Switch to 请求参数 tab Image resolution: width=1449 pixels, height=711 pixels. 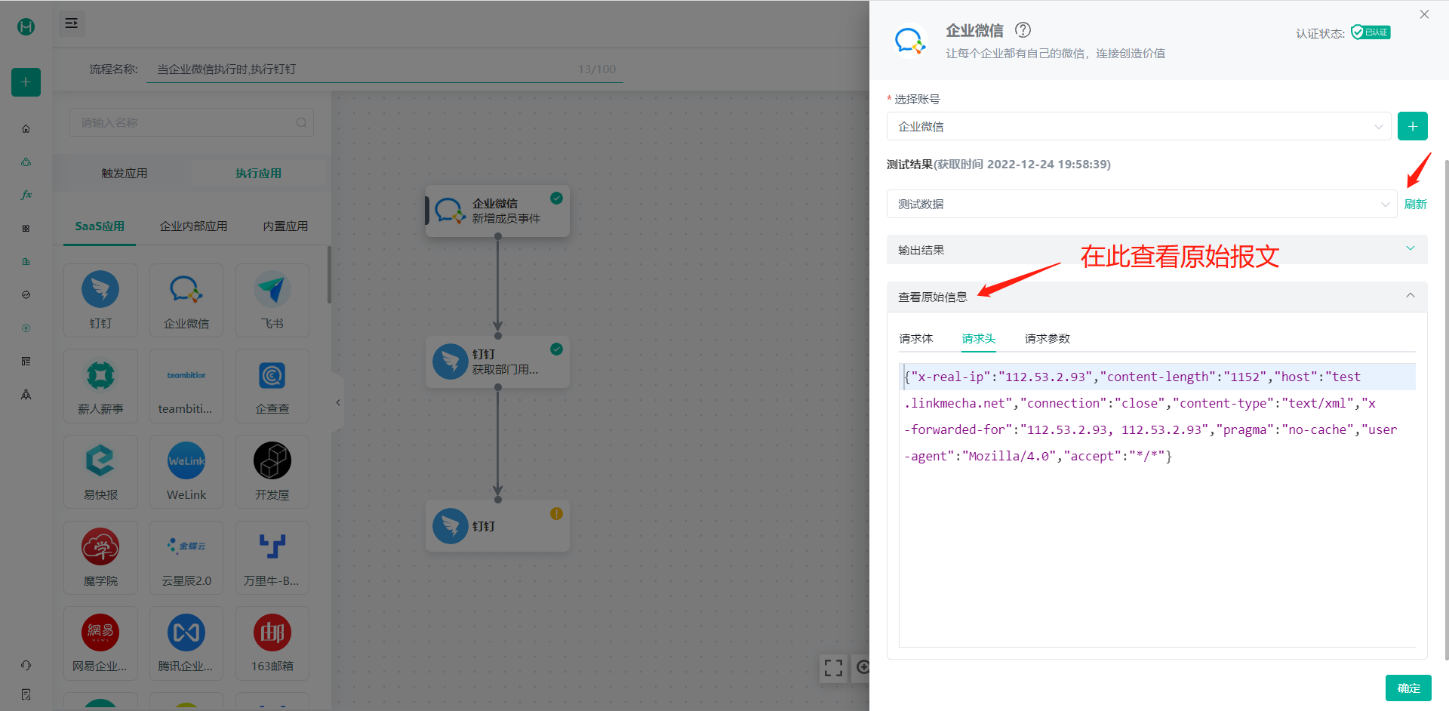[x=1047, y=338]
